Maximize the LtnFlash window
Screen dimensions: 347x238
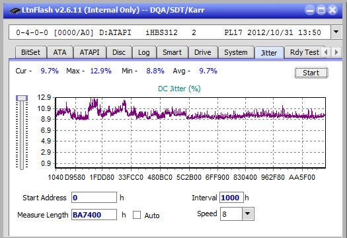click(x=321, y=10)
